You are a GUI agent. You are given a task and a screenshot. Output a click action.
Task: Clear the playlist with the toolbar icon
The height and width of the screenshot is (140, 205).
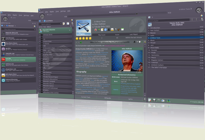150,100
